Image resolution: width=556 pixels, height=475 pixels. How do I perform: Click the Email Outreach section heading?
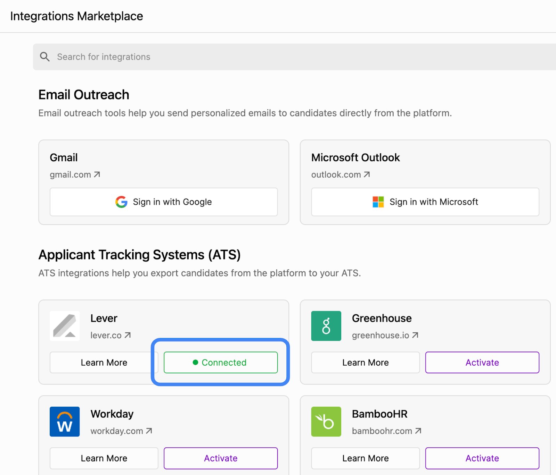pos(84,95)
